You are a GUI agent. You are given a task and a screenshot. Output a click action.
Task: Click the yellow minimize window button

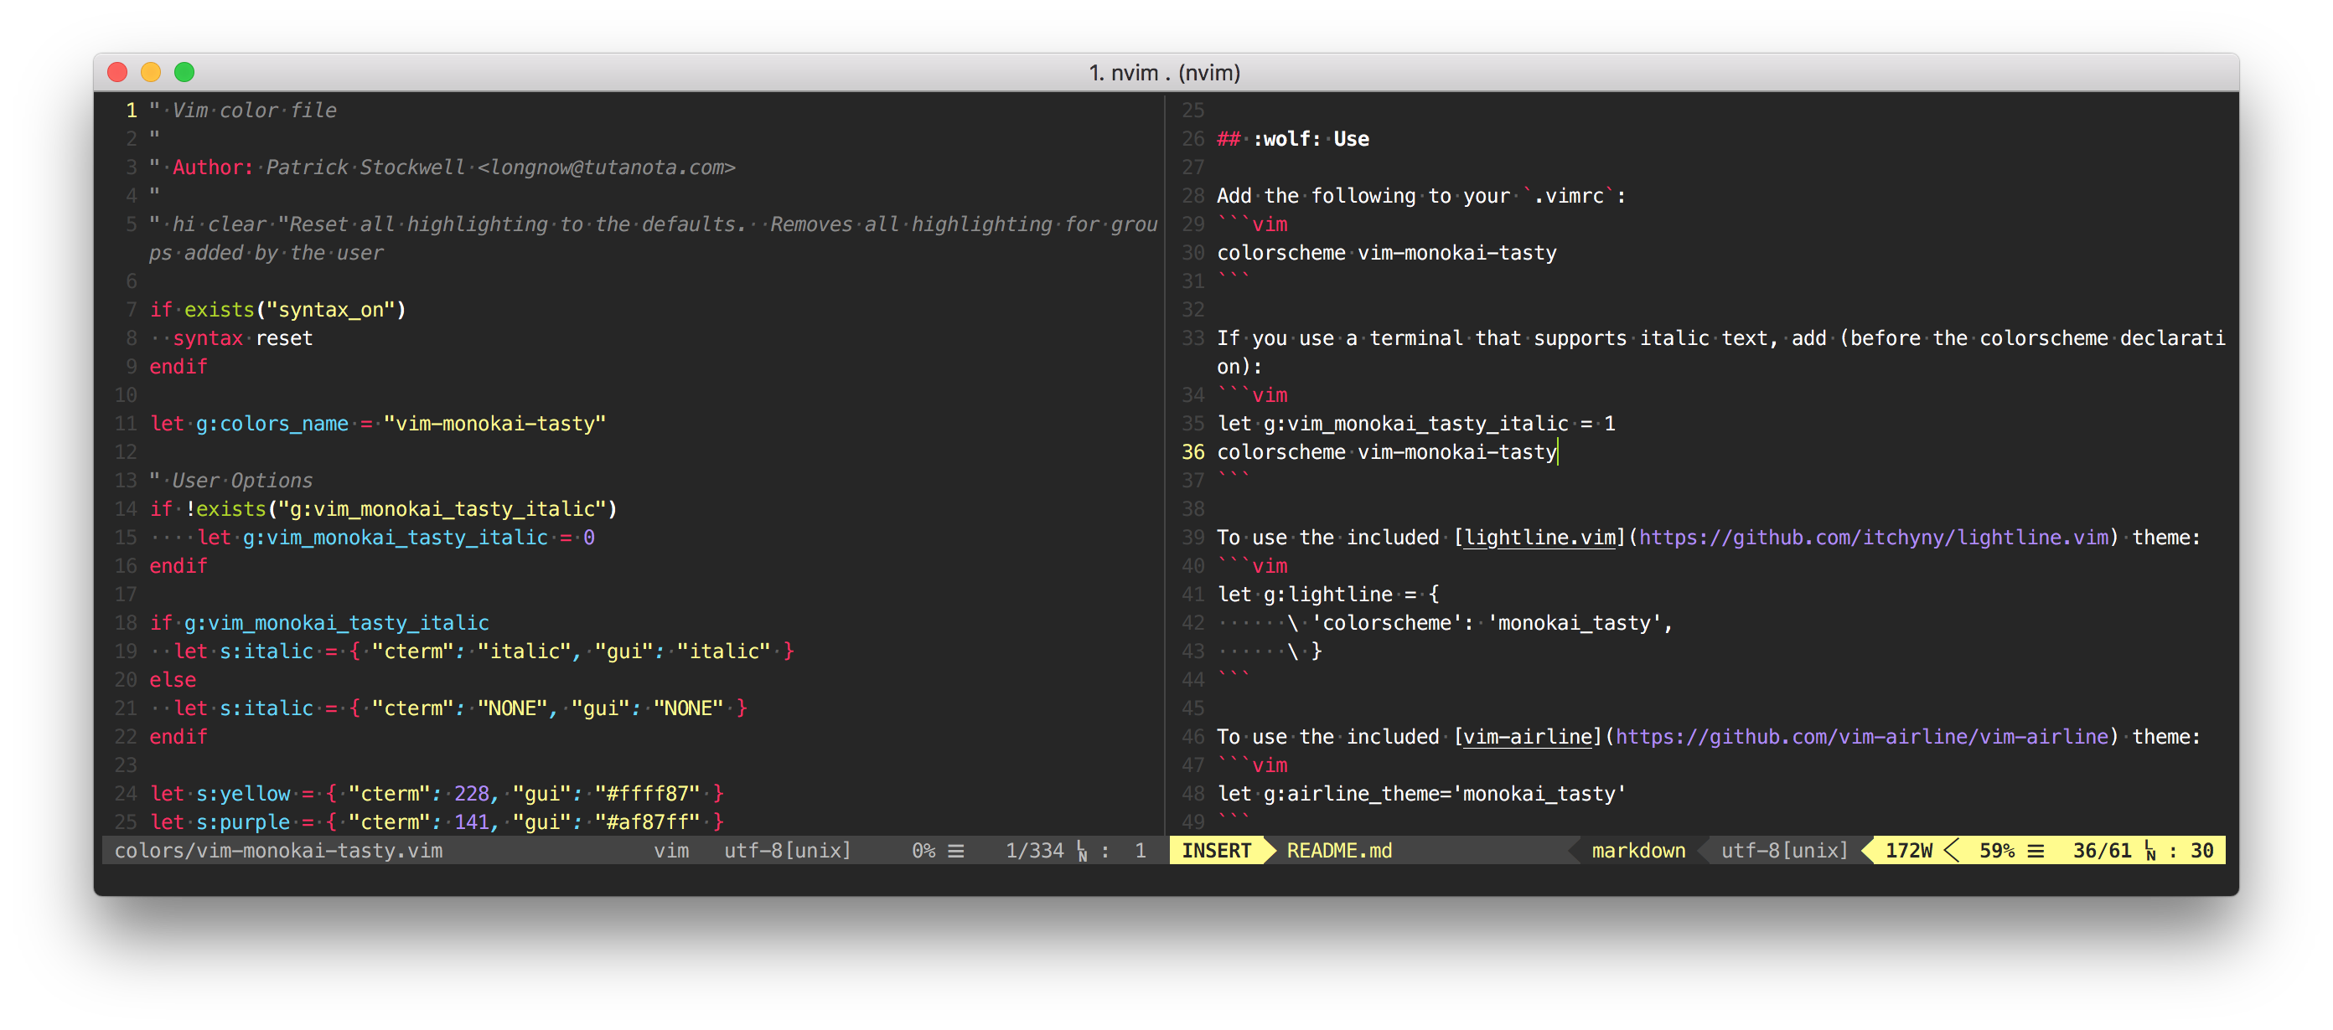click(150, 72)
